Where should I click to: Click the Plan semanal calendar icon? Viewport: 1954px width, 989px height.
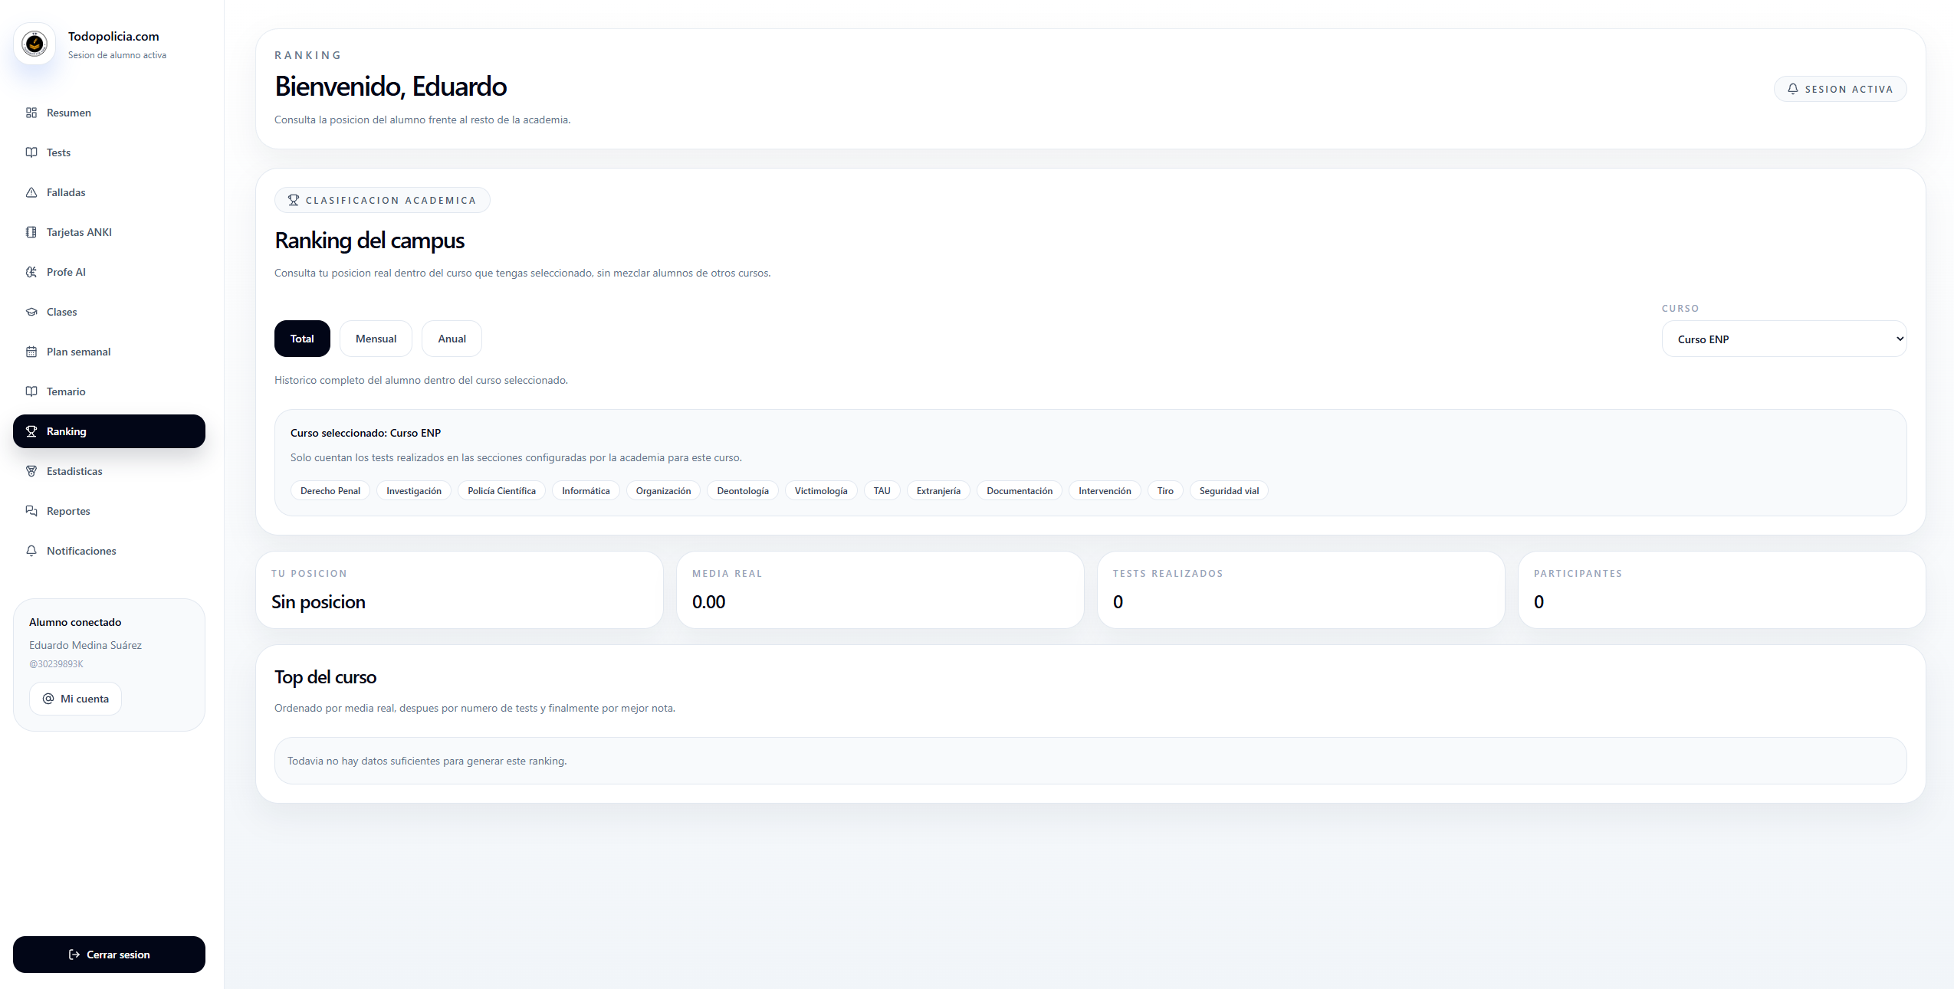[31, 352]
